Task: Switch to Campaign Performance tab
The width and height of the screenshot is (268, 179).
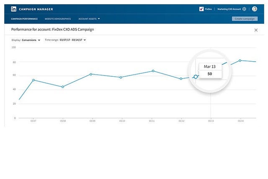Action: (x=24, y=19)
